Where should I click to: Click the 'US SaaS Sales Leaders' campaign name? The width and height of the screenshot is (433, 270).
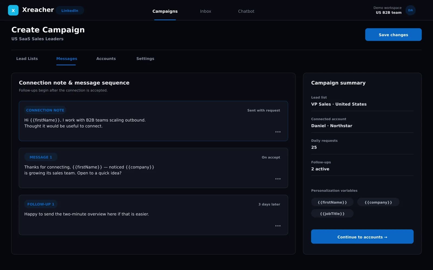[37, 39]
